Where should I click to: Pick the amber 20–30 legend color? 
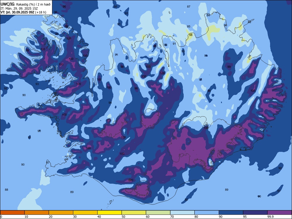point(61,213)
